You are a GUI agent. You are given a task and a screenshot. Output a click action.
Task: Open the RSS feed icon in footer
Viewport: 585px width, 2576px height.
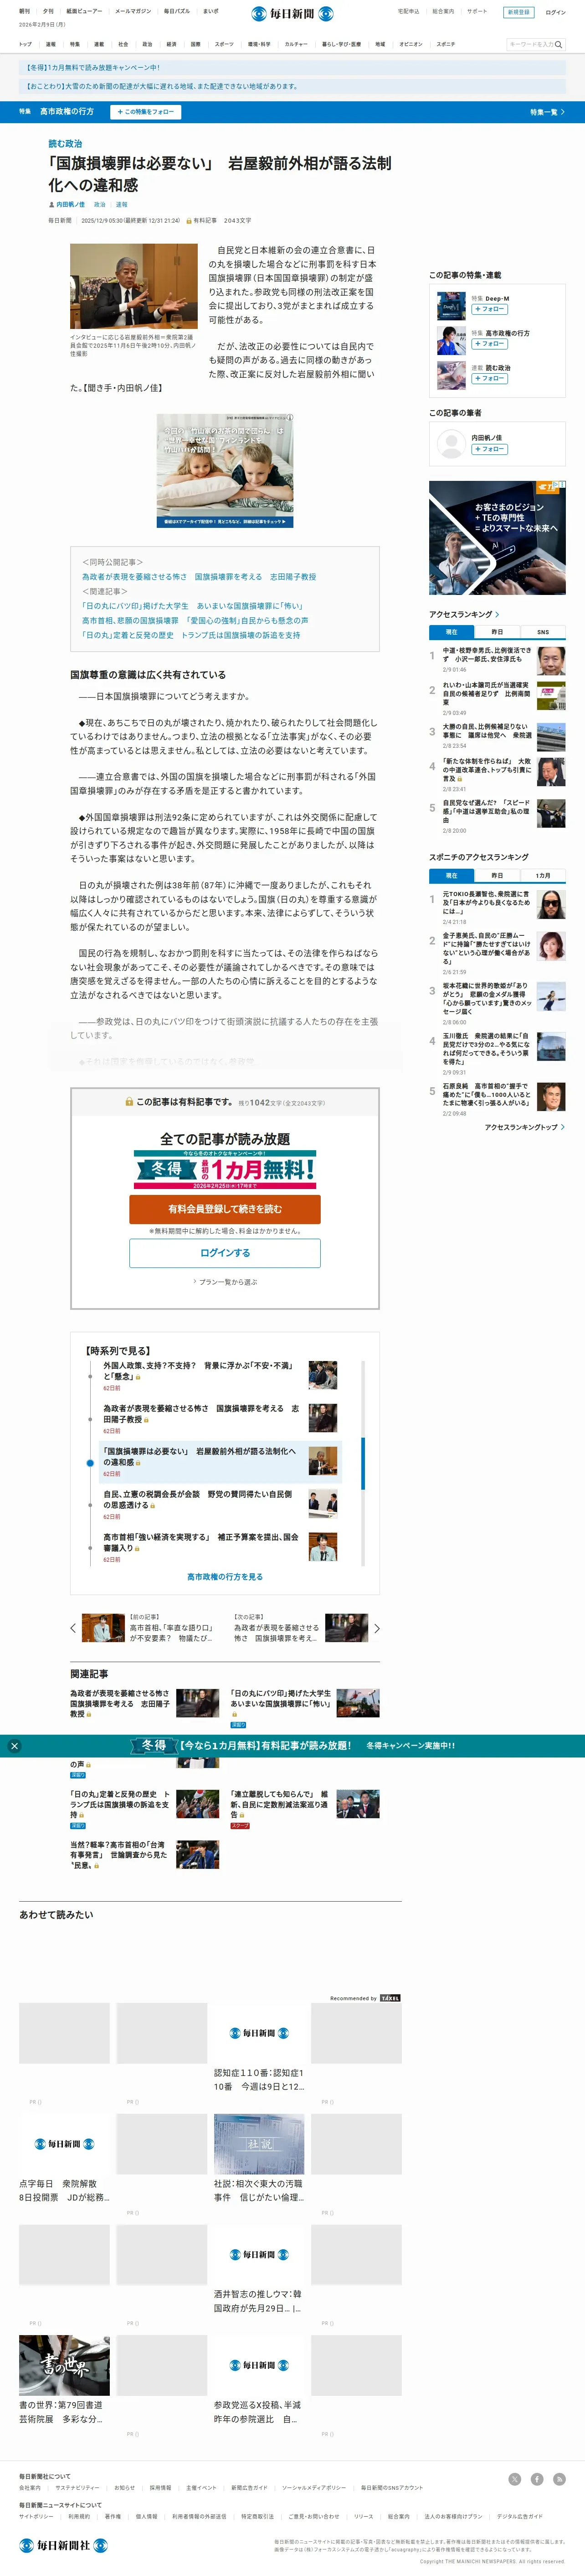pos(559,2478)
